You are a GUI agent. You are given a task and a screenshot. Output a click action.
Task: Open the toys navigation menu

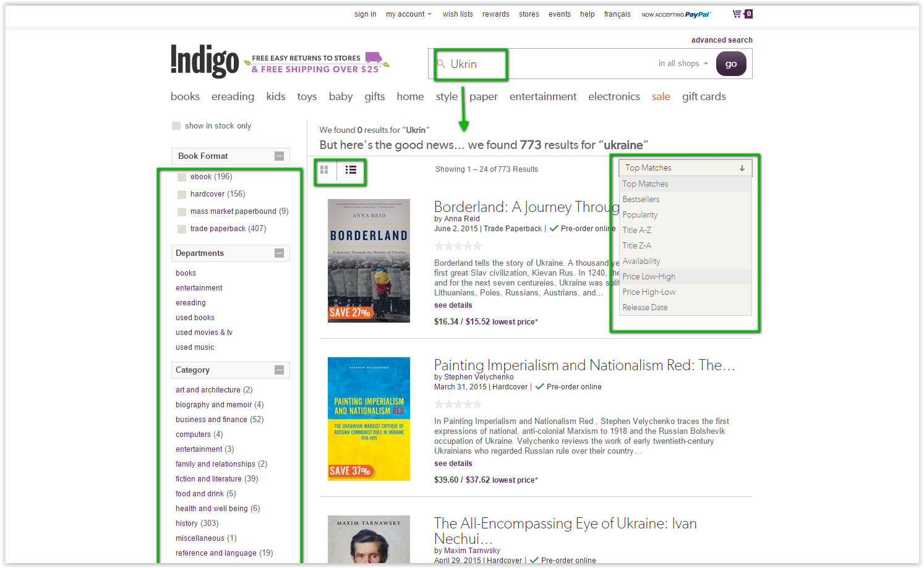coord(307,97)
